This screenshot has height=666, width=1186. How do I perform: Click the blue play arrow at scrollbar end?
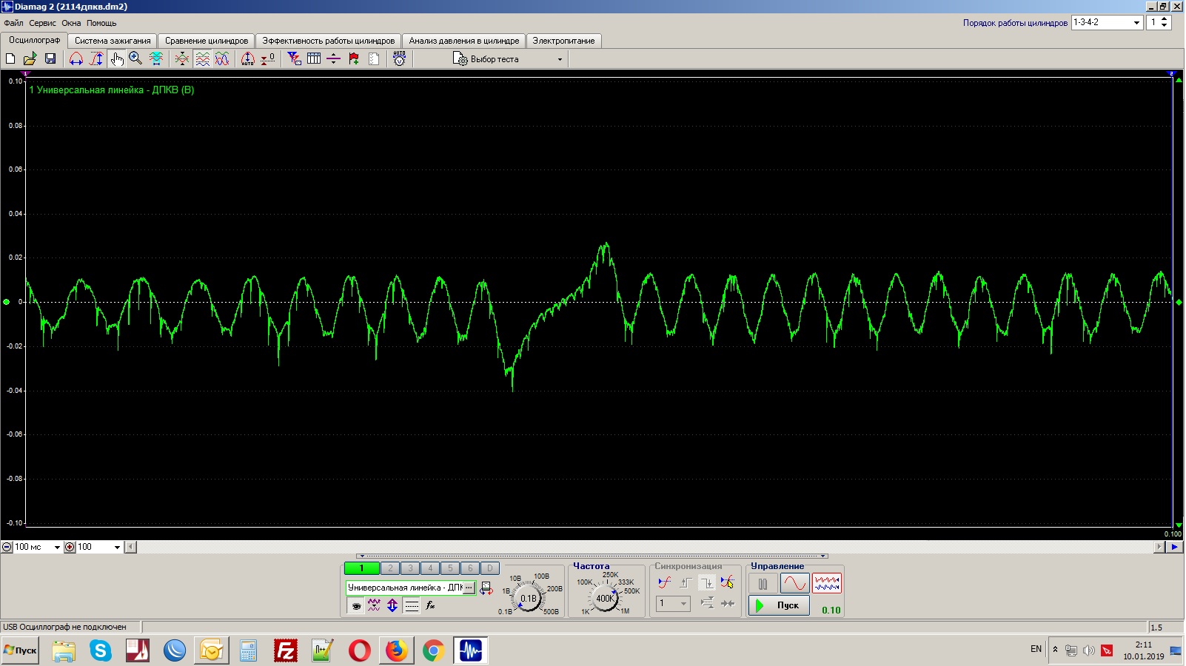(1175, 547)
